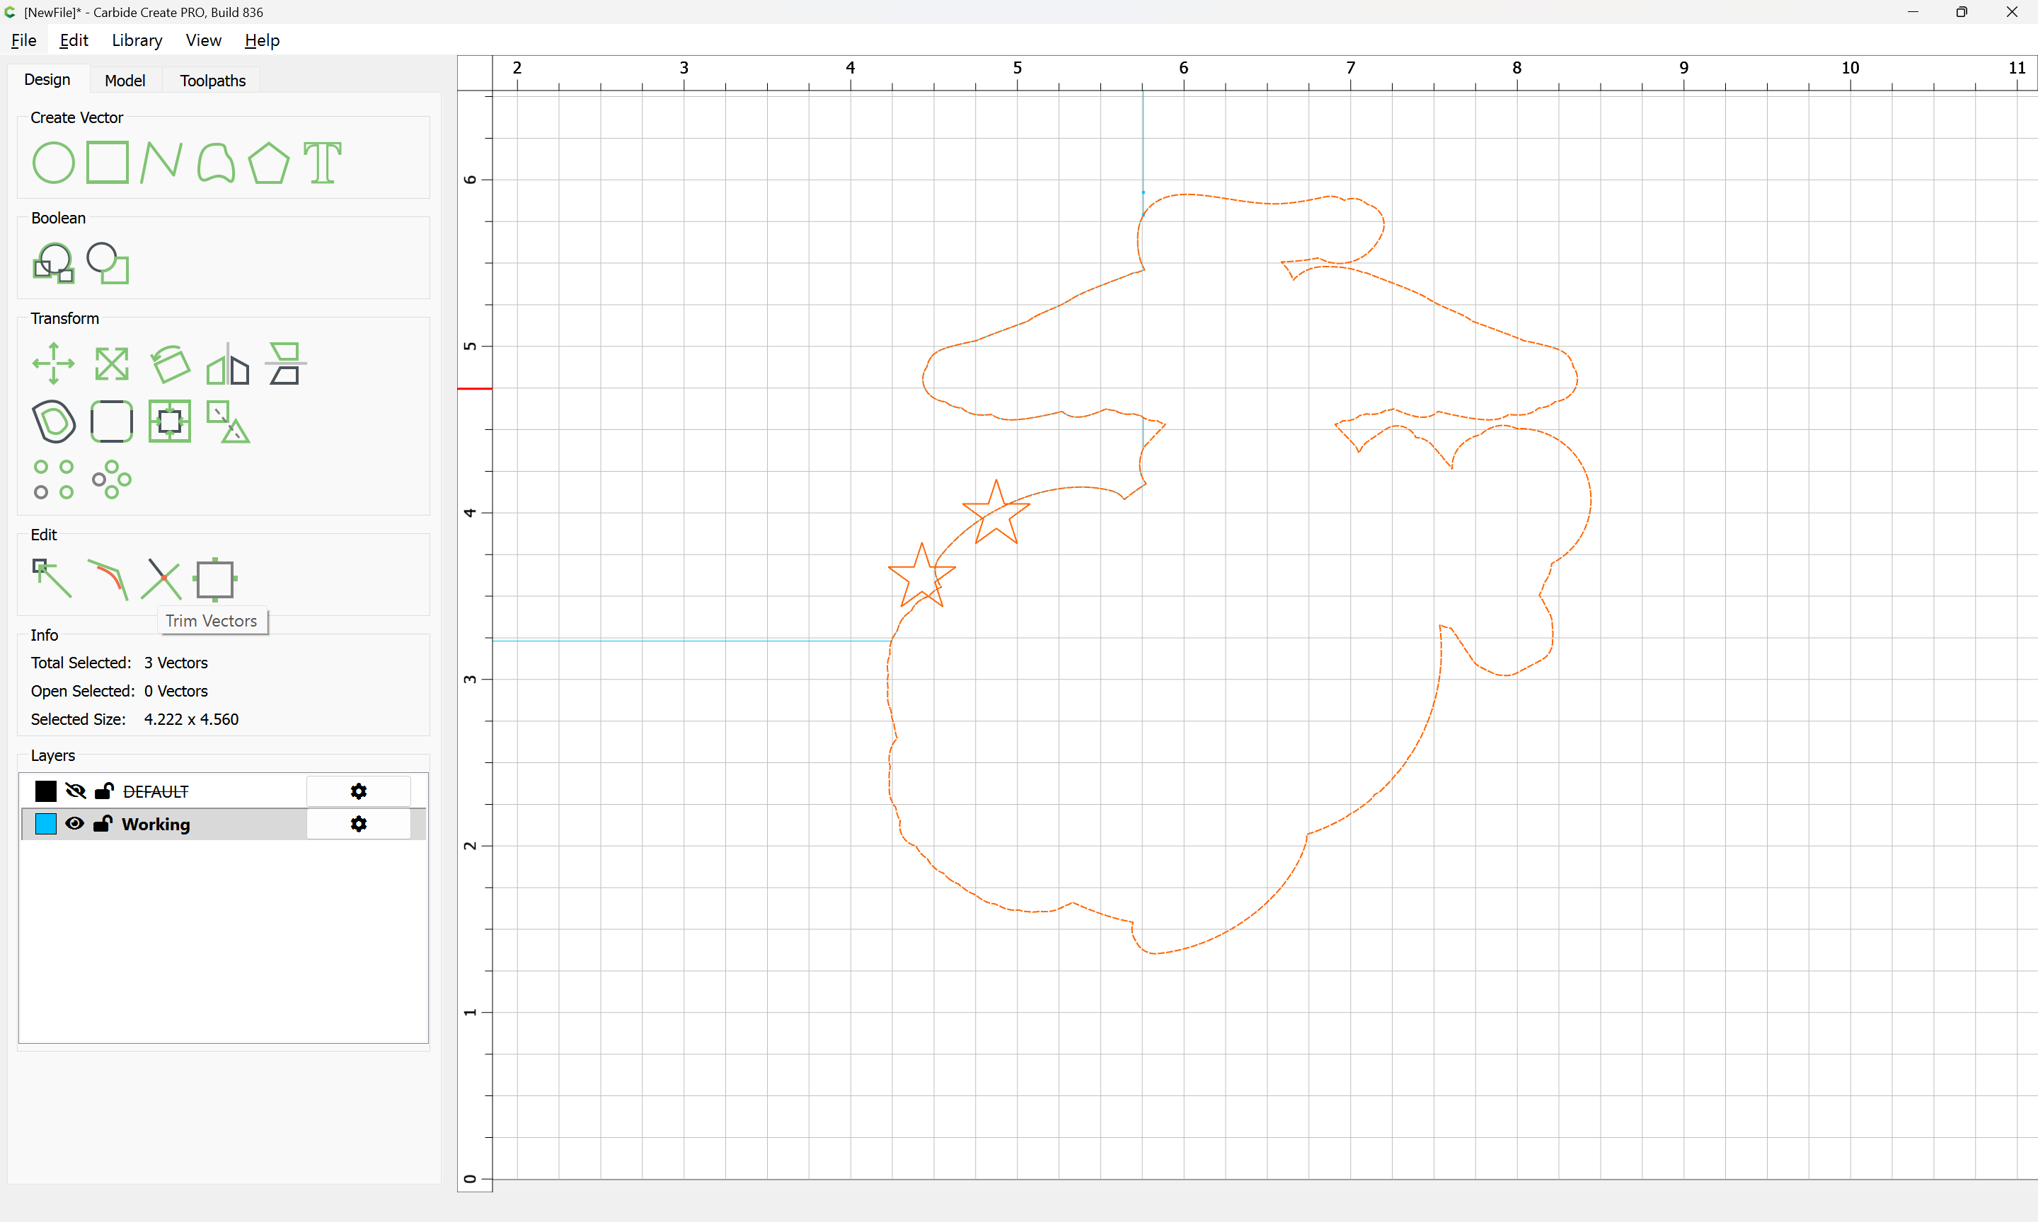Open the Node Edit tool

click(53, 579)
